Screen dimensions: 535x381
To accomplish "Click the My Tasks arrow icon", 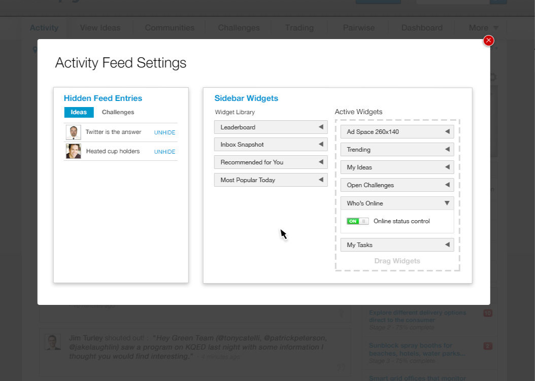I will (447, 245).
